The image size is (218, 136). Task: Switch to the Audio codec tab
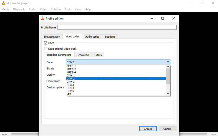pos(92,37)
